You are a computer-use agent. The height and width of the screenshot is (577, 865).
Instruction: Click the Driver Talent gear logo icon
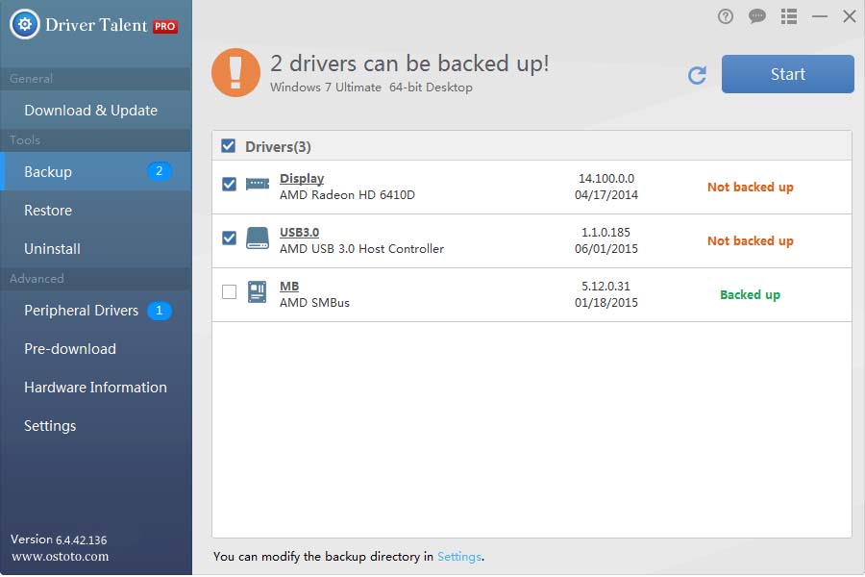(25, 24)
